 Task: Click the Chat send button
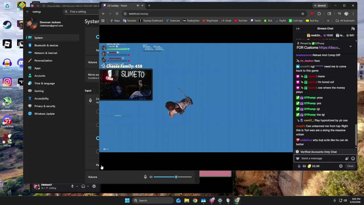tap(350, 166)
